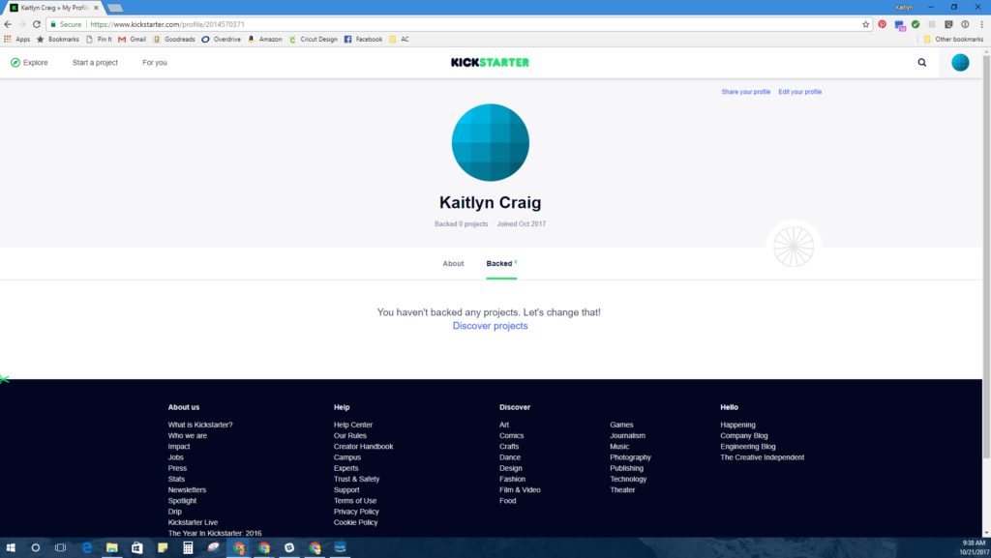Click the green checkmark extension icon
This screenshot has height=558, width=991.
tap(916, 24)
